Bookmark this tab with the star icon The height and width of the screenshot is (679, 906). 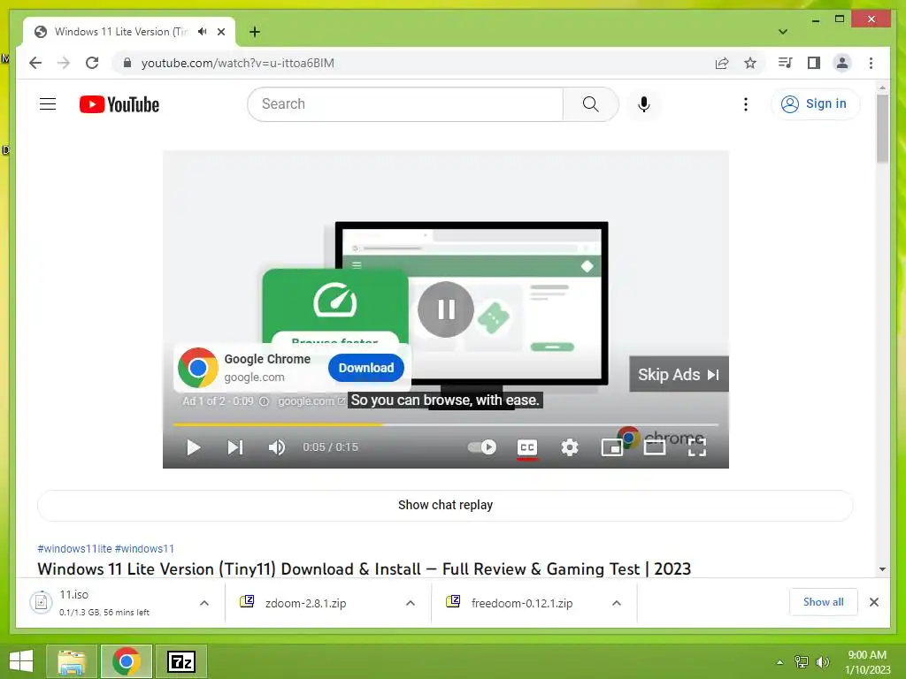(x=750, y=63)
